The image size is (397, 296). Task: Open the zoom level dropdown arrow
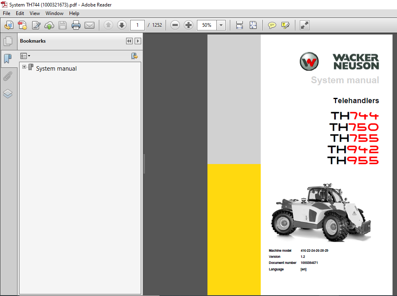(x=221, y=25)
